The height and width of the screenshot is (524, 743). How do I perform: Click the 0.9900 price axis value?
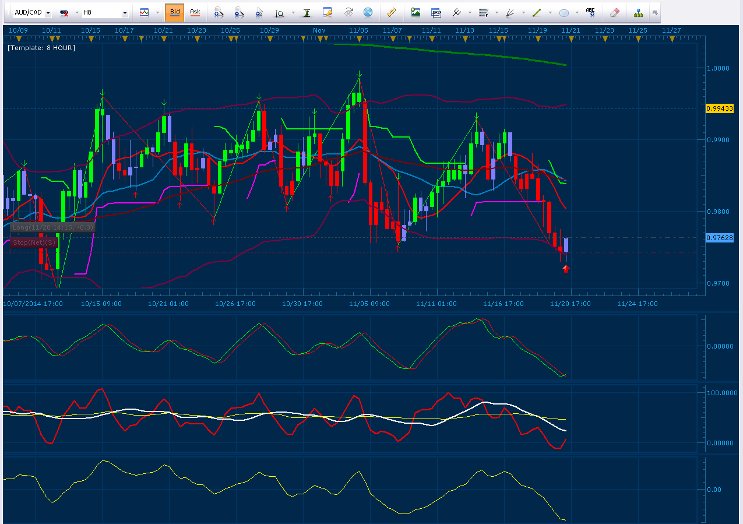click(717, 140)
